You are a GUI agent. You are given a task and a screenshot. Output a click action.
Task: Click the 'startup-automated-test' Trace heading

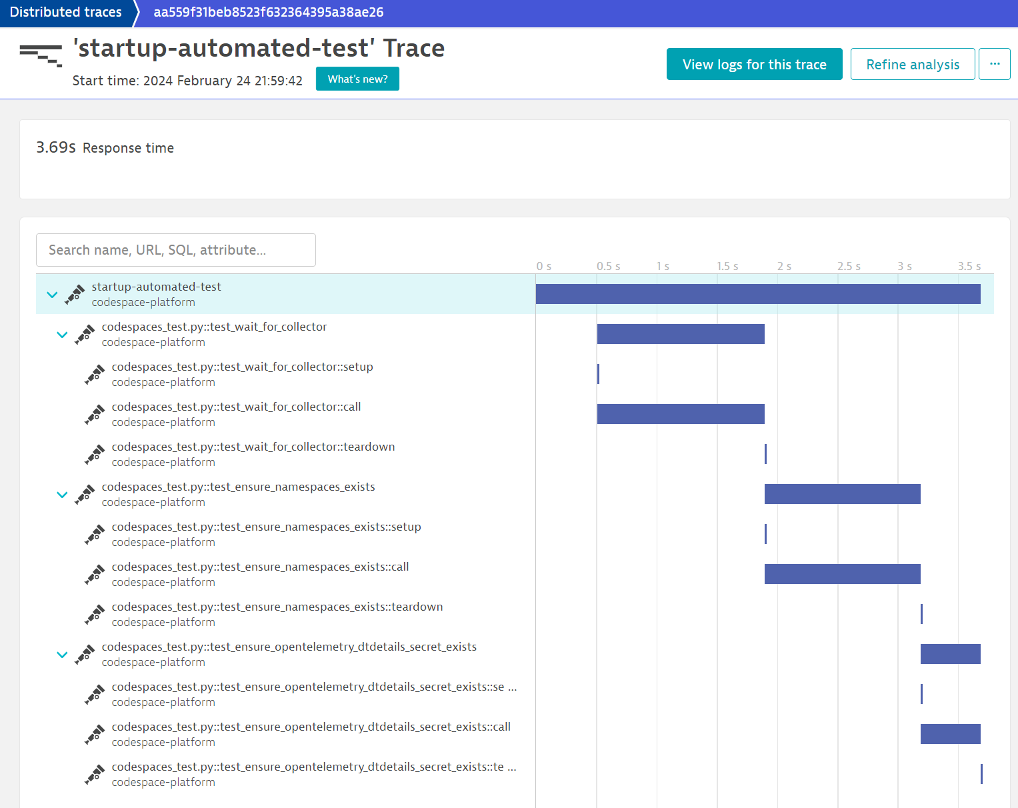(x=259, y=48)
